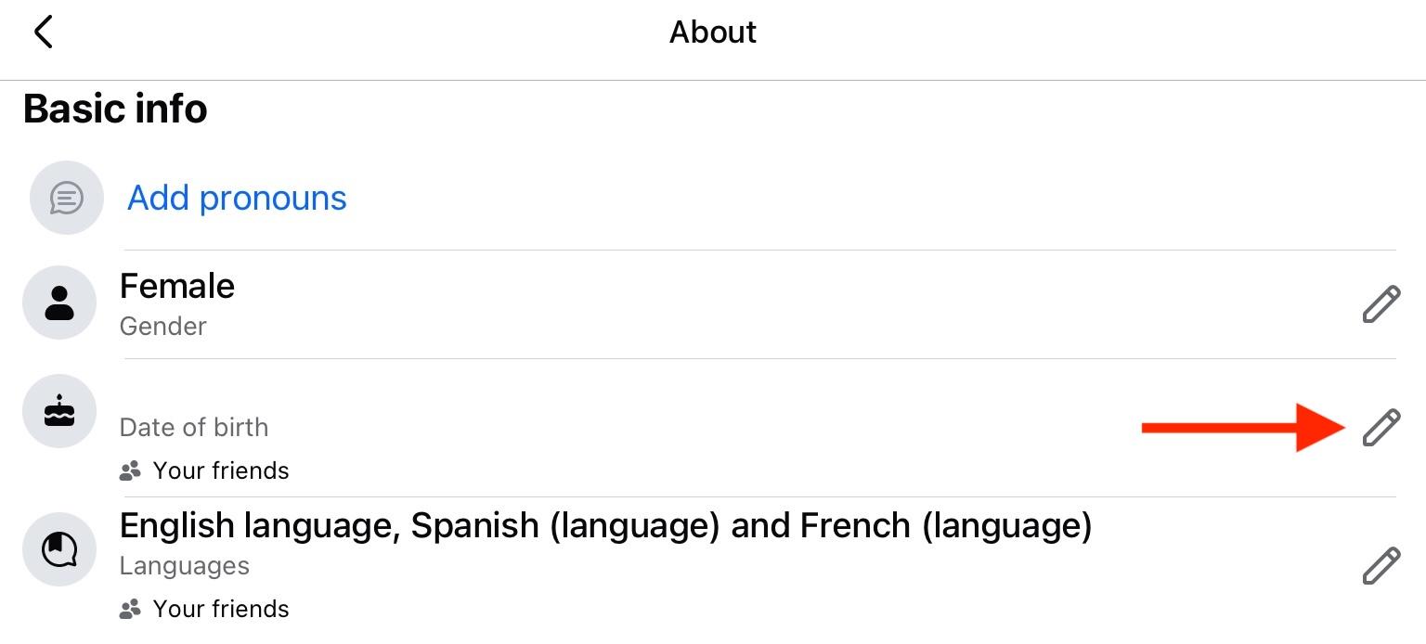Click the Basic info heading
The image size is (1426, 644).
pyautogui.click(x=115, y=109)
